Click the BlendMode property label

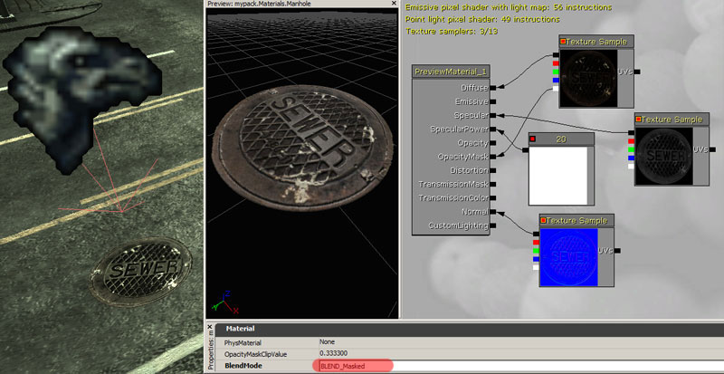(243, 366)
